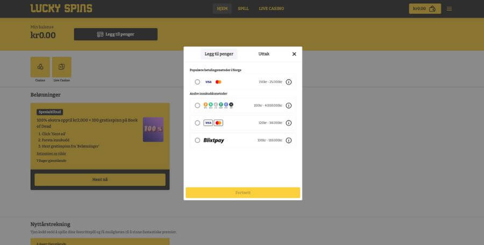Screen dimensions: 484x245
Task: Show info for the 120kr - 34.000kr method
Action: coord(289,123)
